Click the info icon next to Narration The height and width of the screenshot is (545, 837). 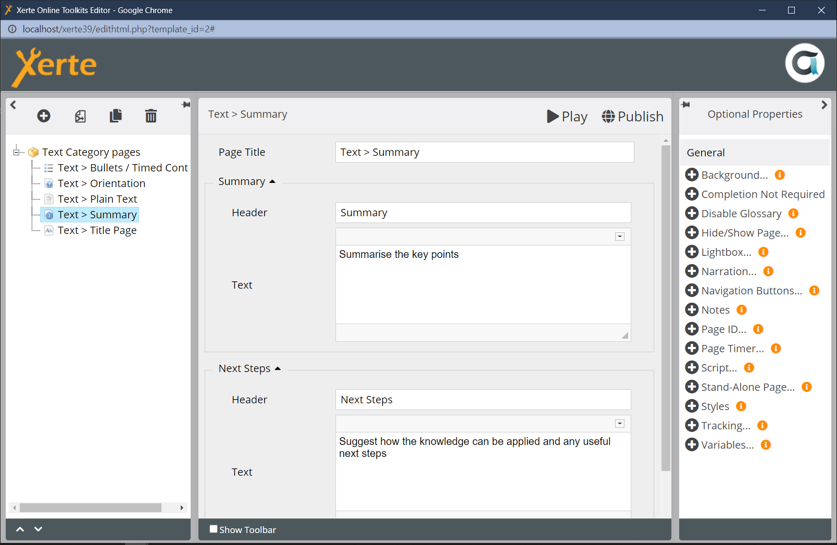(768, 271)
